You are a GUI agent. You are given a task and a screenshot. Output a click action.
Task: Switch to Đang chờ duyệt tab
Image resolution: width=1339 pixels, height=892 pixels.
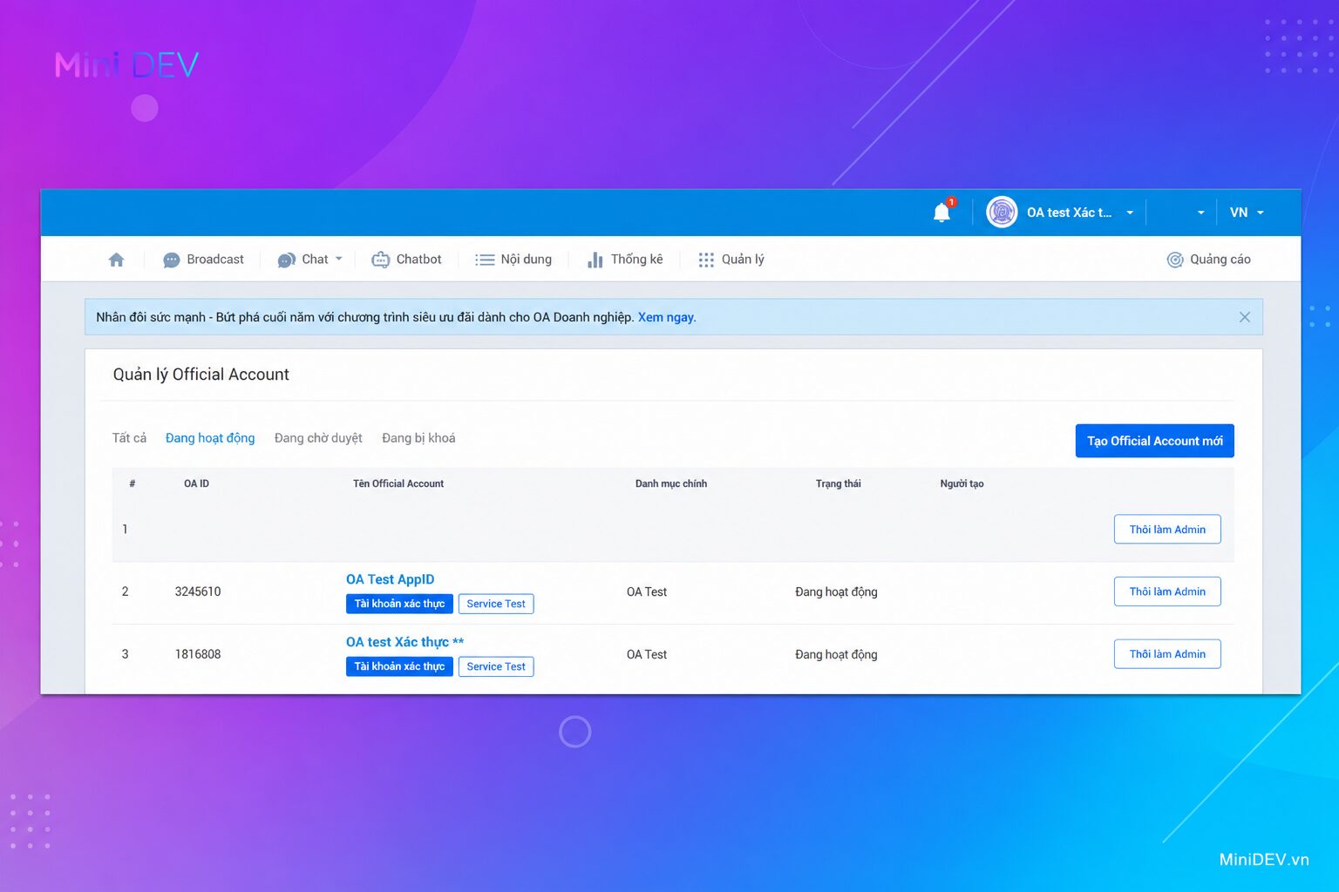[x=318, y=438]
